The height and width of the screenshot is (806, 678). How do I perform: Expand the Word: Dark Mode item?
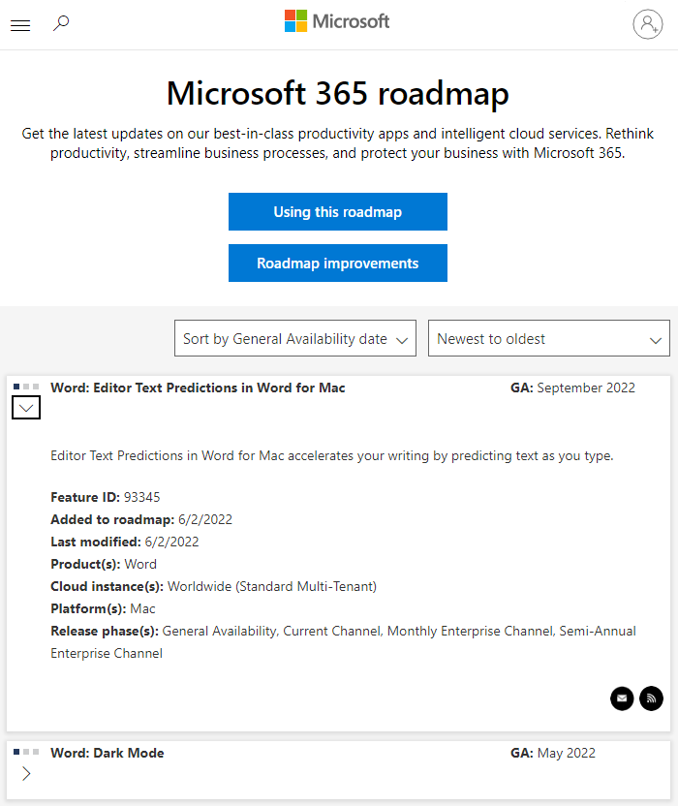[x=26, y=774]
